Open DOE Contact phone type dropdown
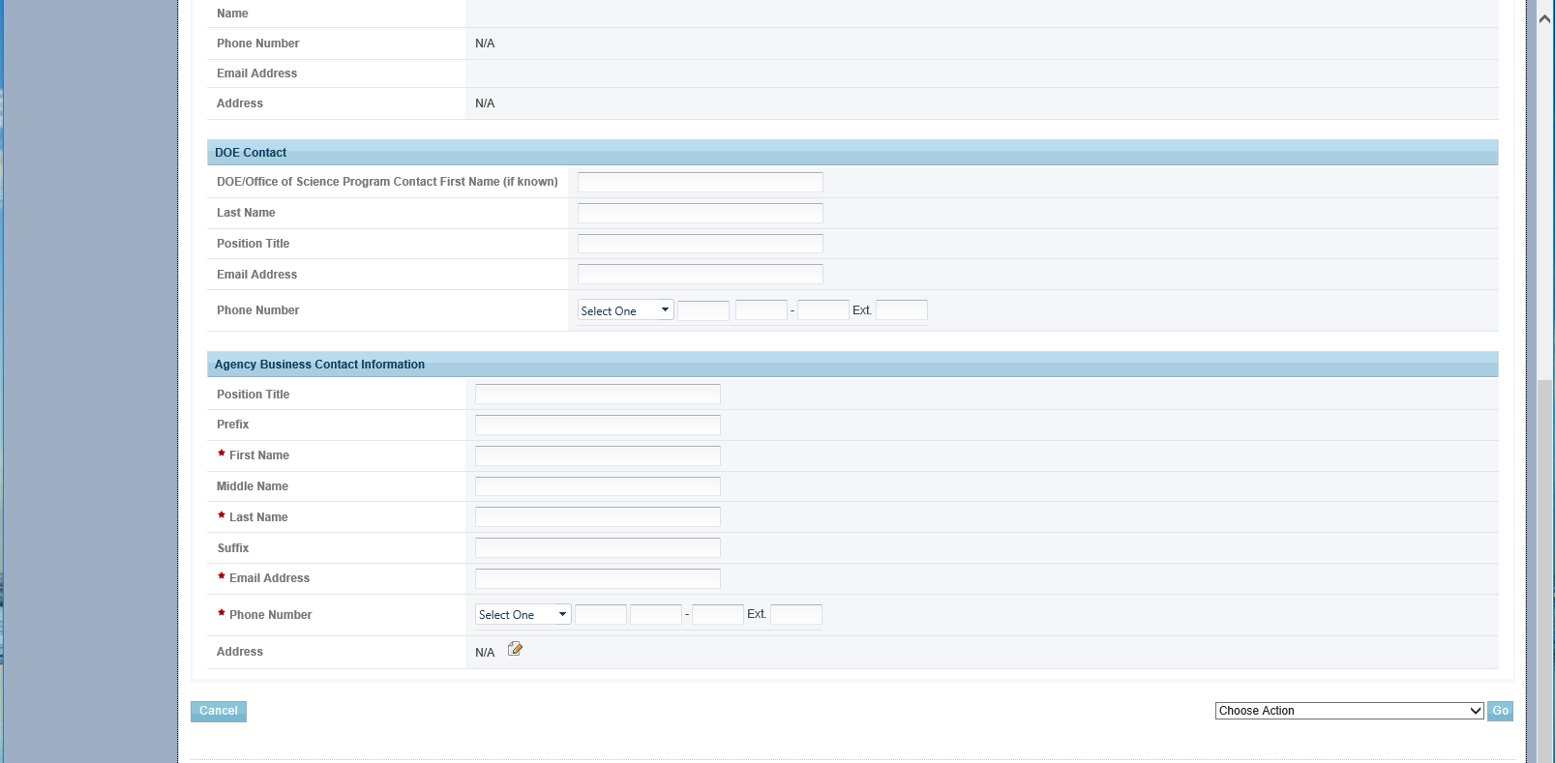1555x763 pixels. 626,310
